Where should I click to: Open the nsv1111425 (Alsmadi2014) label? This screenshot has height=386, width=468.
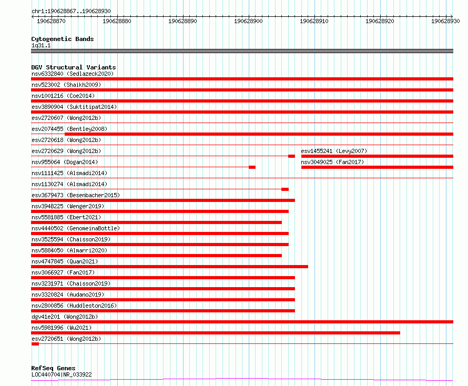pos(69,173)
